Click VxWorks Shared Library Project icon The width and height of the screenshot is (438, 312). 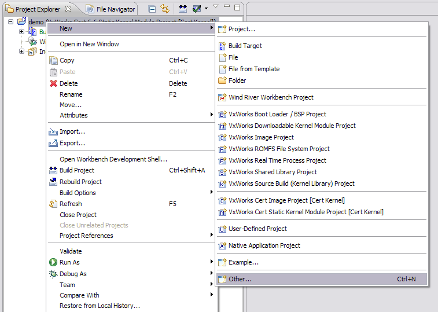pos(222,172)
